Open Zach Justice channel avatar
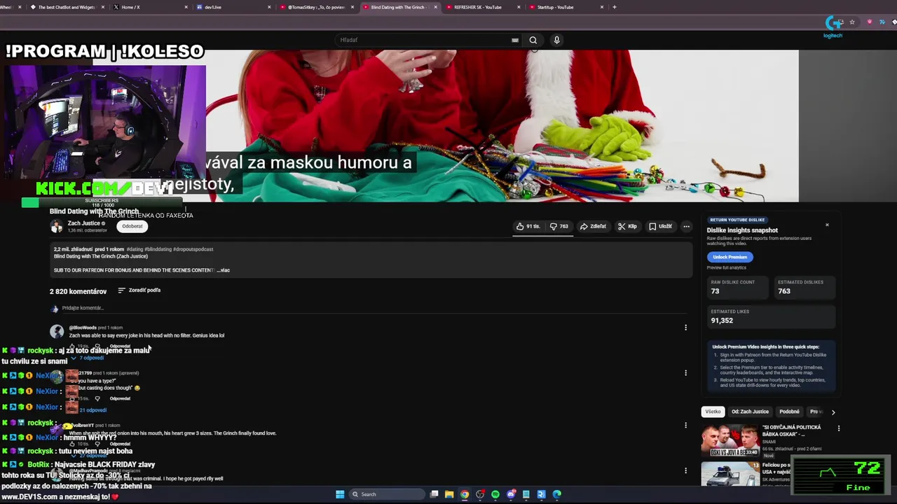 coord(56,226)
